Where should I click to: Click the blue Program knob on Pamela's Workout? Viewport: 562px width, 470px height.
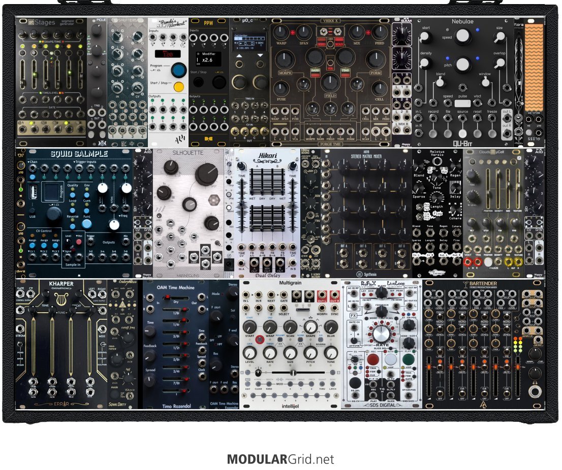point(178,70)
